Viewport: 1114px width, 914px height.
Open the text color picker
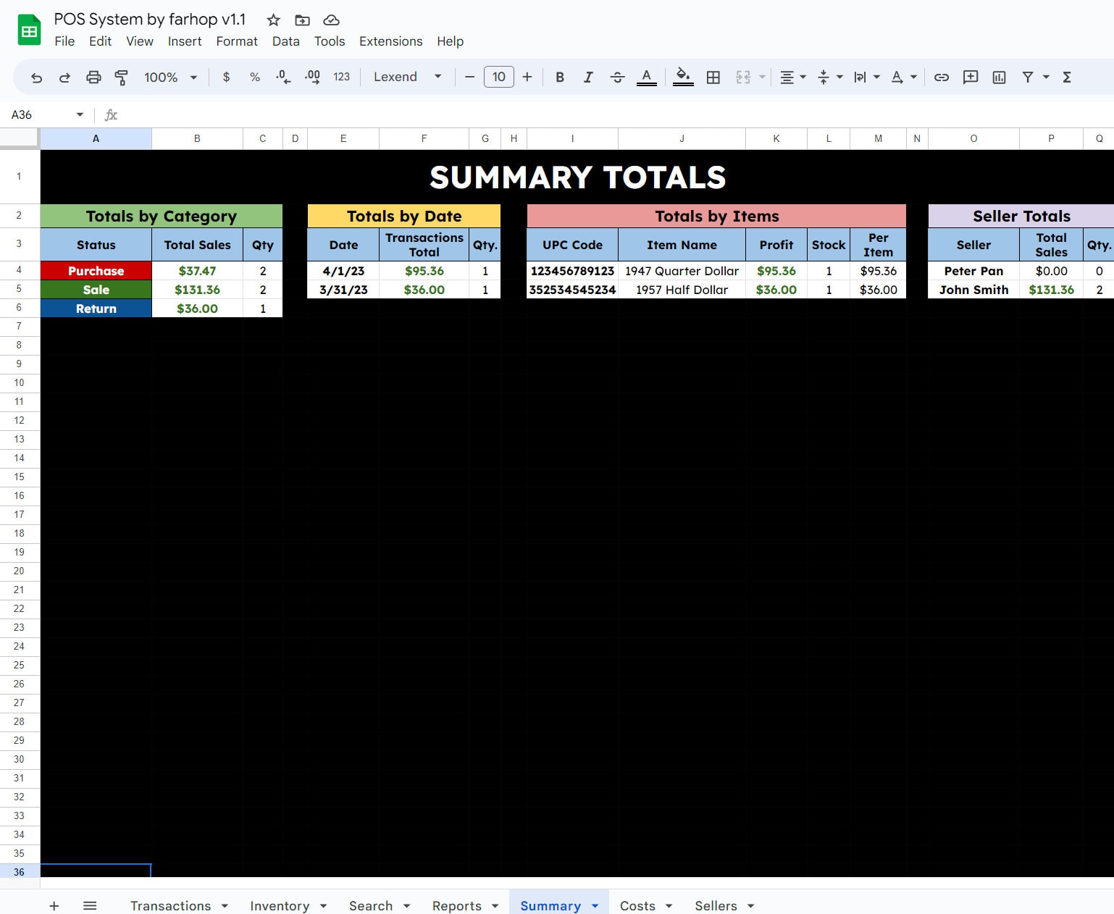647,77
